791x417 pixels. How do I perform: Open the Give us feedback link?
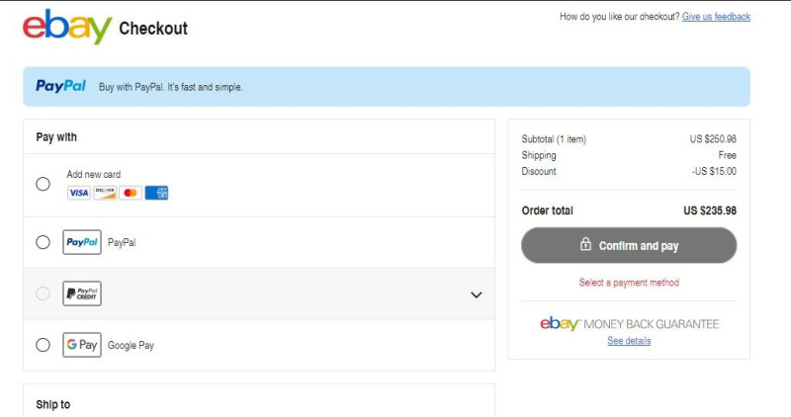pos(716,17)
